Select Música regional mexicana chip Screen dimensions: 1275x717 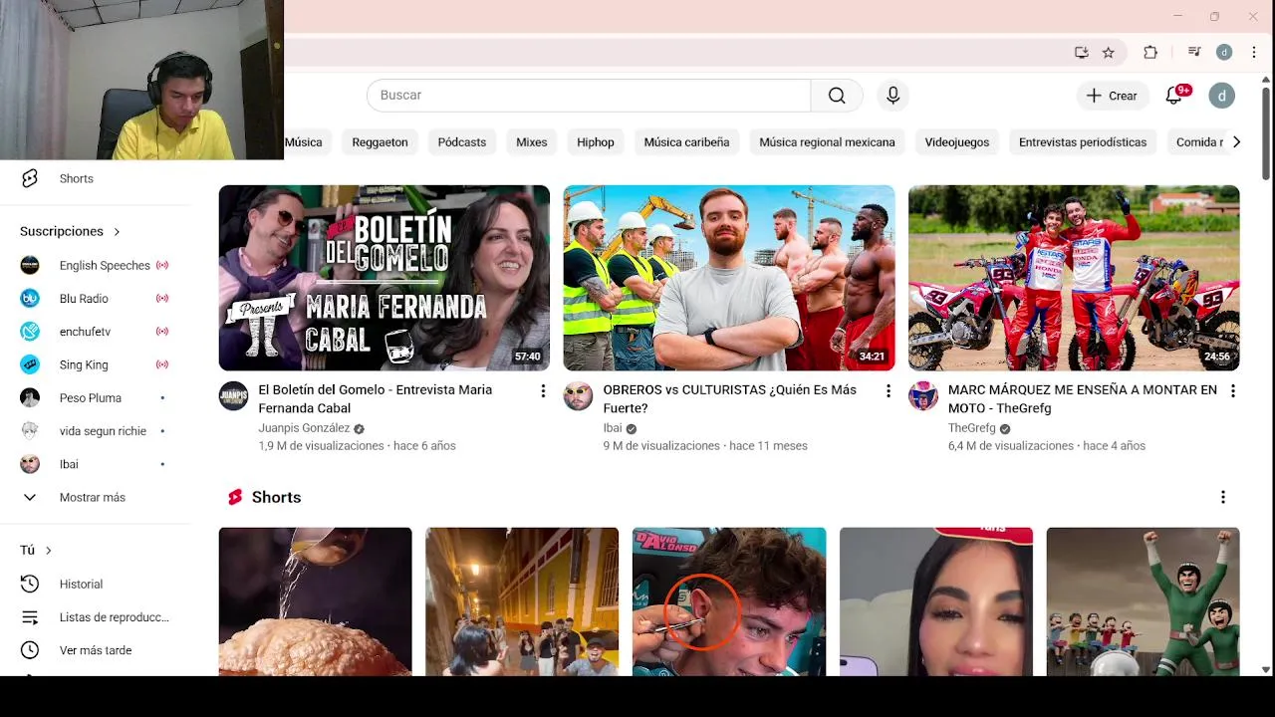click(x=827, y=142)
